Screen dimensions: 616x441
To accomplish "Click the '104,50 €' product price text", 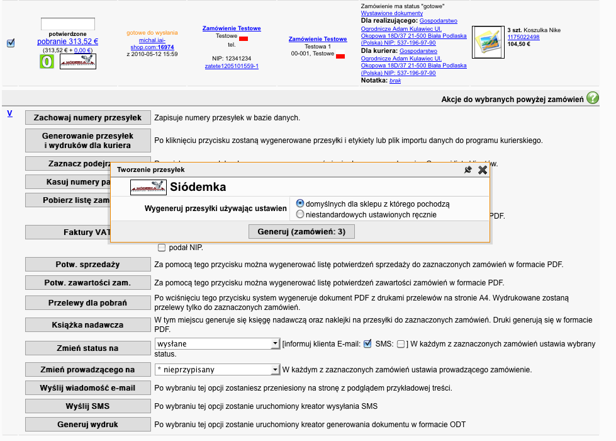I will pos(518,44).
